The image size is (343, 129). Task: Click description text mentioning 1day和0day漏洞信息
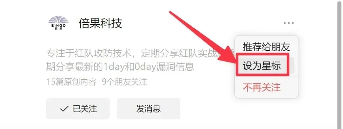coord(120,67)
